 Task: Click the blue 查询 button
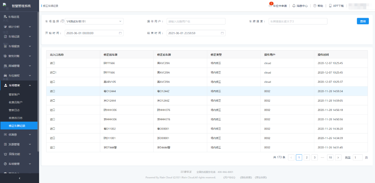(x=363, y=21)
